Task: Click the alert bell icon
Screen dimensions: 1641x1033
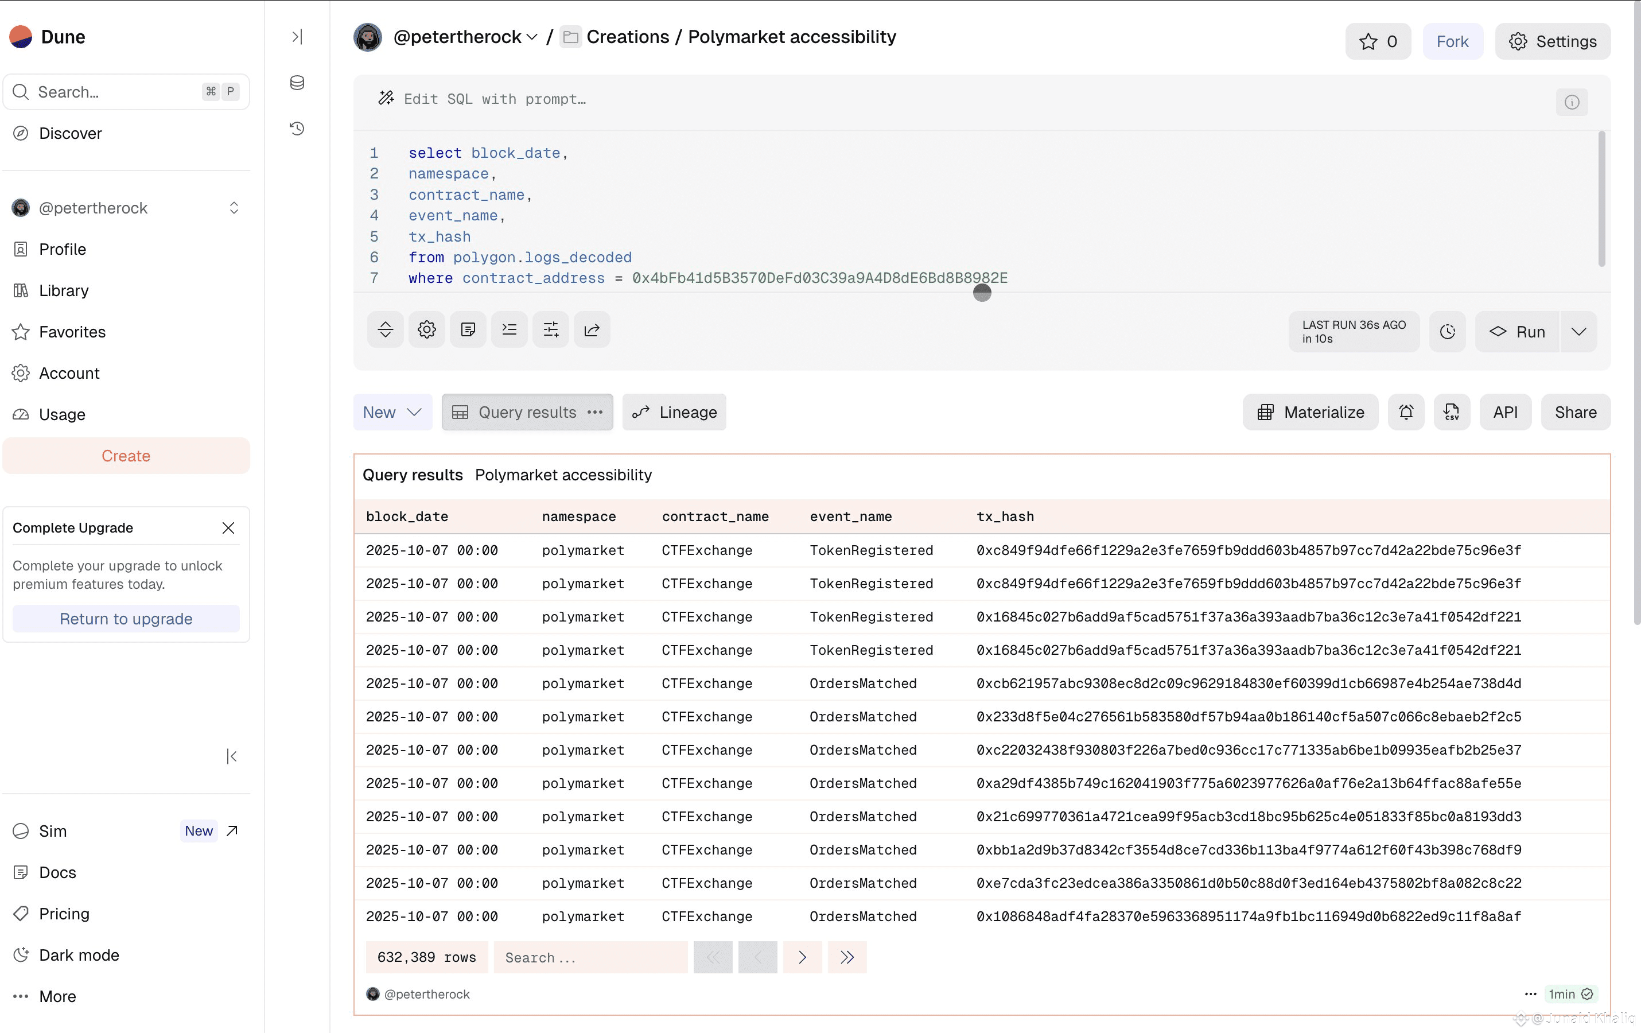Action: 1406,411
